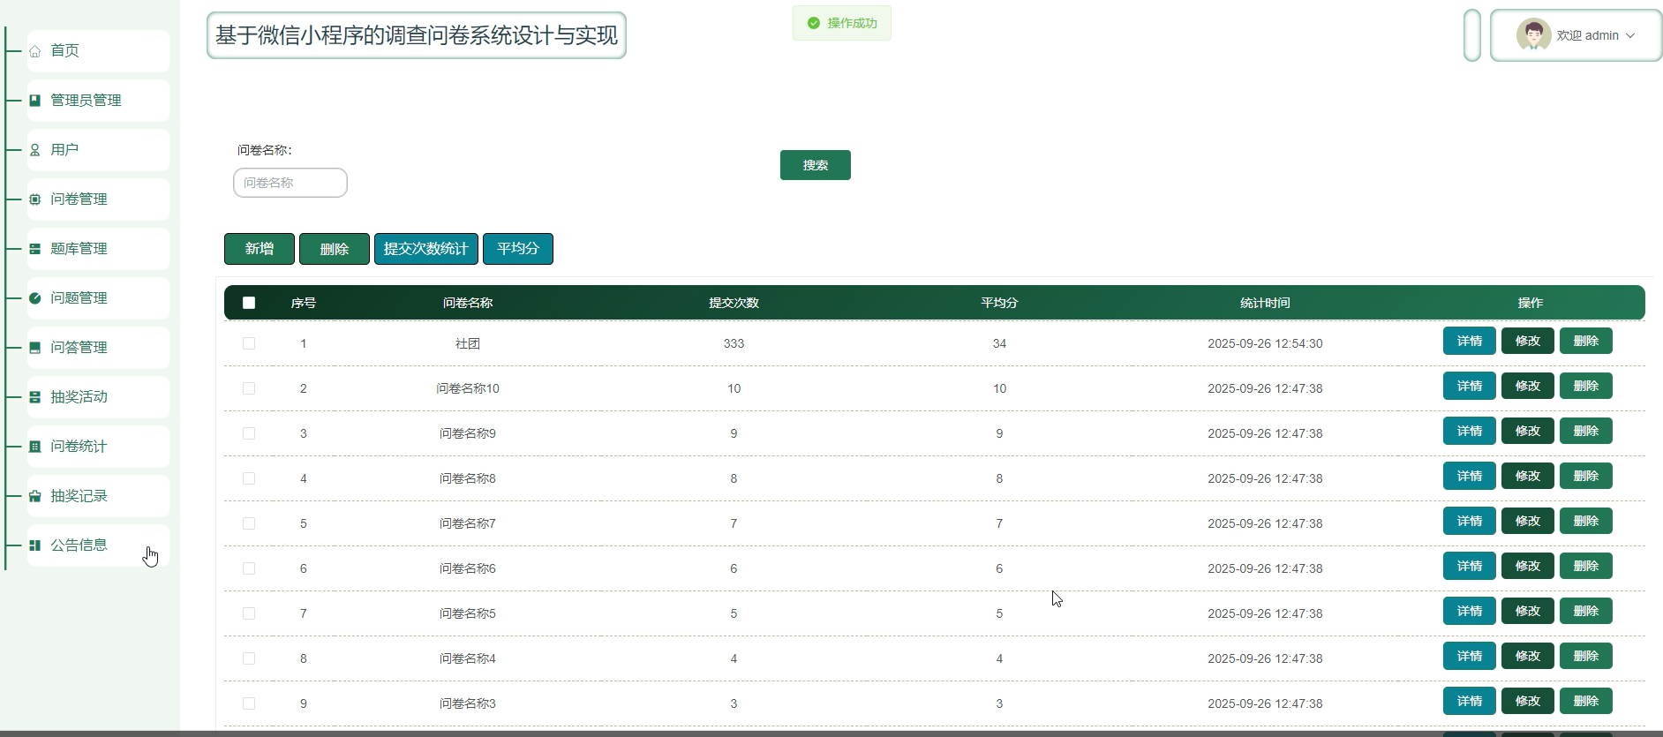This screenshot has height=737, width=1663.
Task: Click 修改 for 问卷名称4
Action: pyautogui.click(x=1528, y=656)
